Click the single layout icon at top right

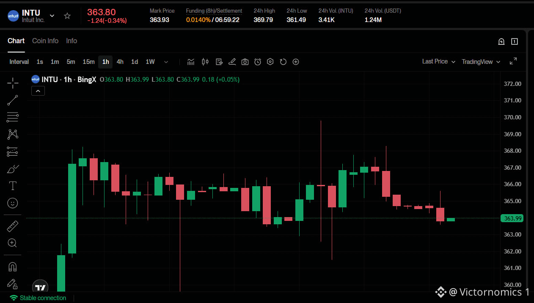pyautogui.click(x=515, y=41)
